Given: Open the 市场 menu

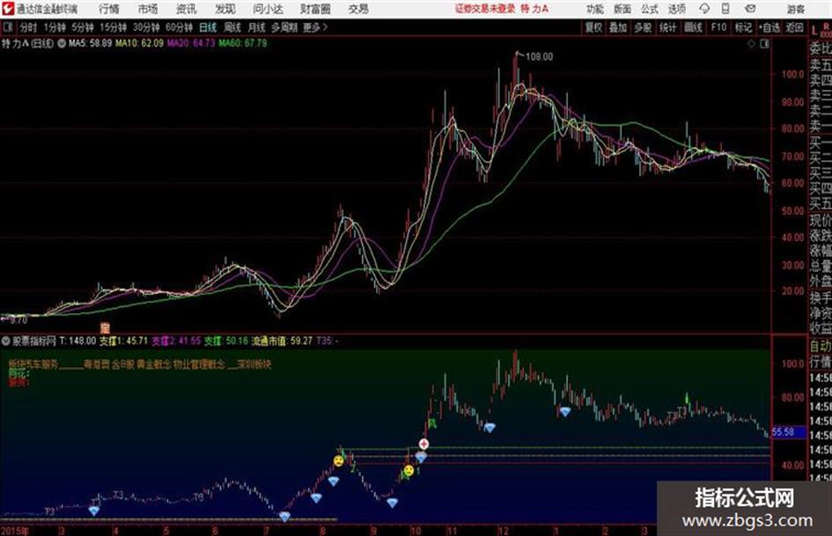Looking at the screenshot, I should pos(148,9).
